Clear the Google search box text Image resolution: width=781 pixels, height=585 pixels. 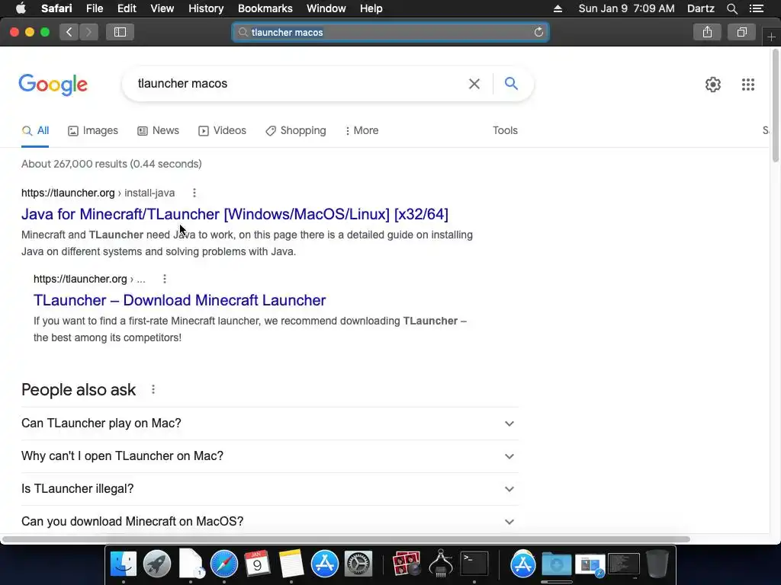pyautogui.click(x=474, y=84)
